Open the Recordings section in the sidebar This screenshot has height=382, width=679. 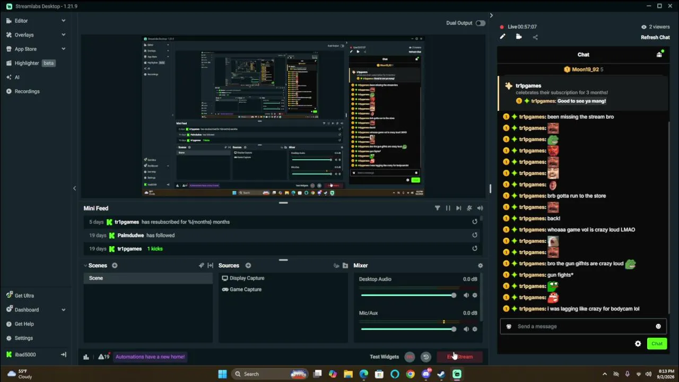click(23, 91)
